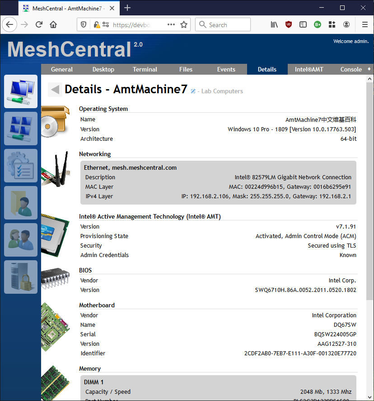The width and height of the screenshot is (374, 401).
Task: Click 'Ethernet, mesh.meshcentral.com' heading
Action: pyautogui.click(x=130, y=167)
